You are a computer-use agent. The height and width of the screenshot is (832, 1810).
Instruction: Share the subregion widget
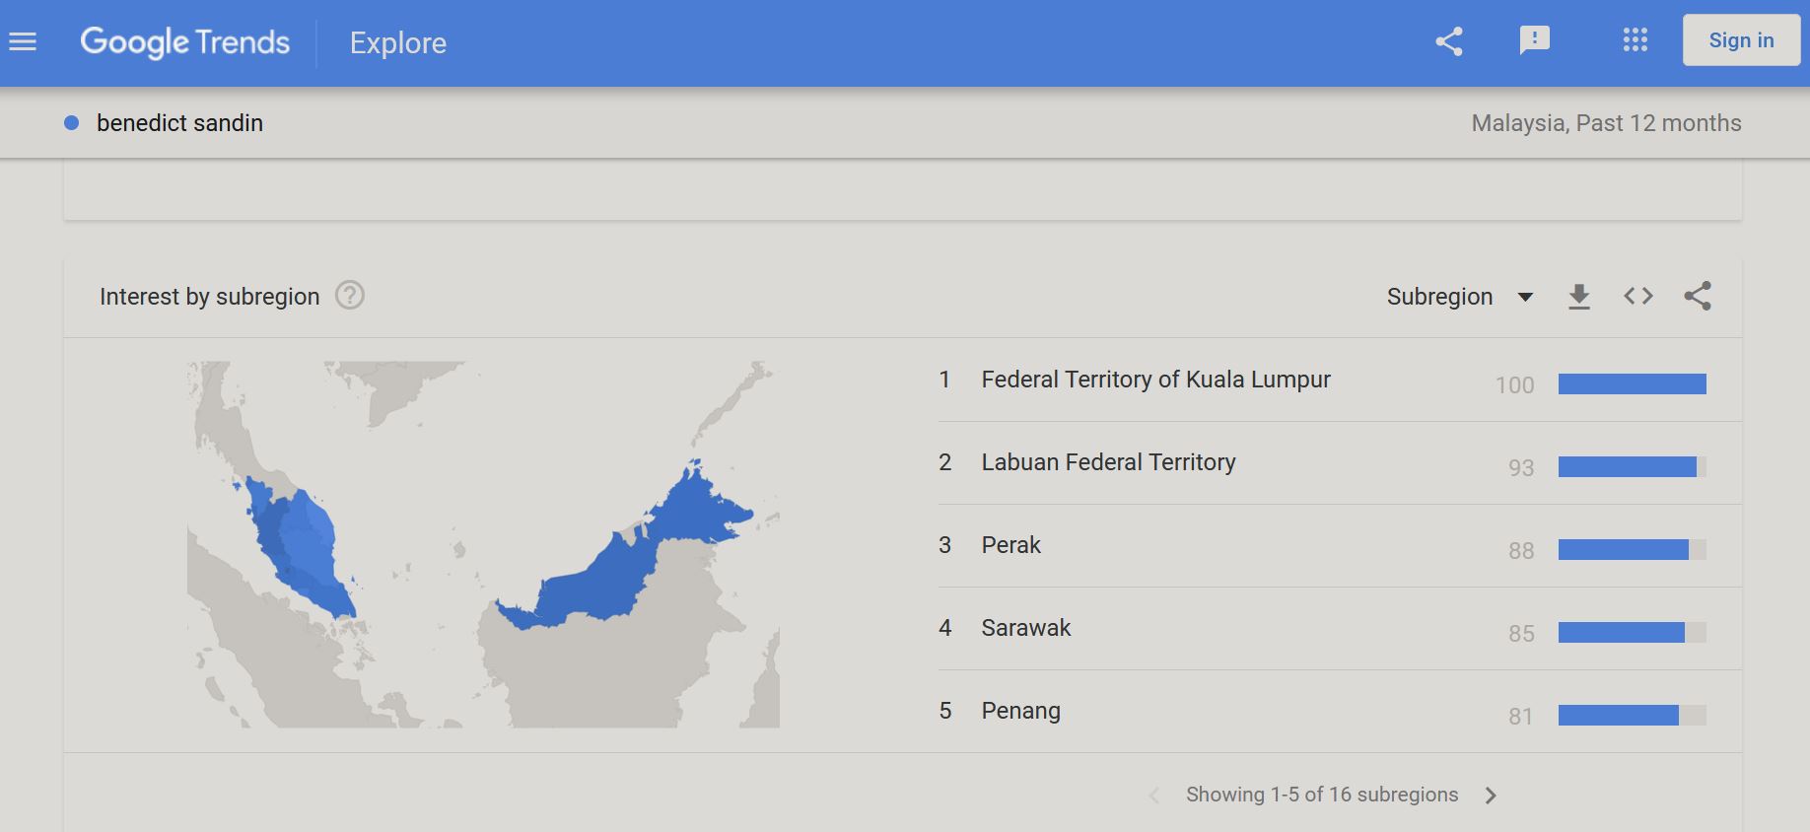[1698, 296]
